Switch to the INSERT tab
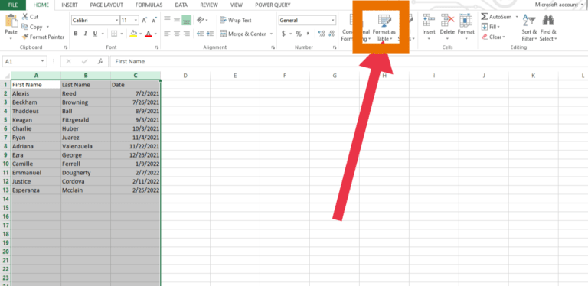The image size is (588, 286). coord(70,5)
